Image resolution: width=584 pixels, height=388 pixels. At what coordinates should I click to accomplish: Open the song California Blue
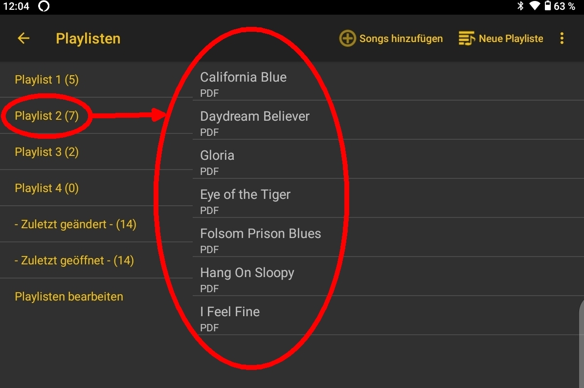tap(244, 77)
